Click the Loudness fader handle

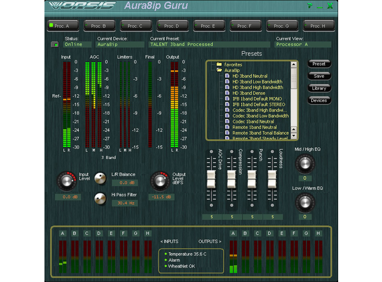click(x=272, y=179)
